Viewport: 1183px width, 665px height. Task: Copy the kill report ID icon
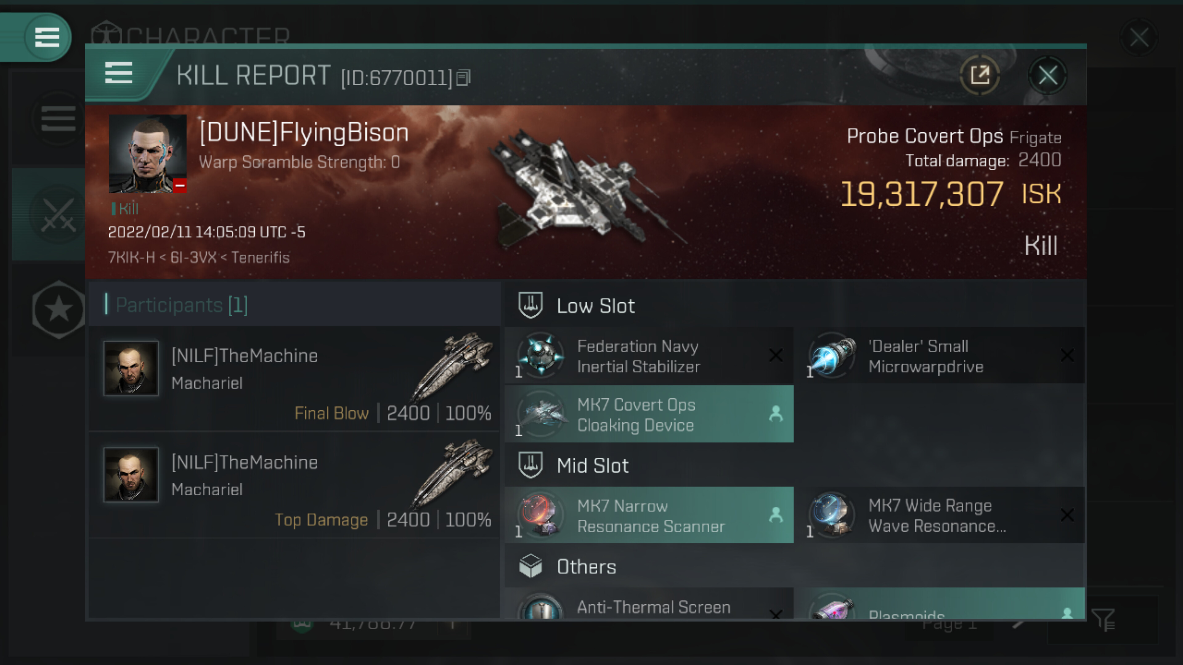(x=463, y=78)
